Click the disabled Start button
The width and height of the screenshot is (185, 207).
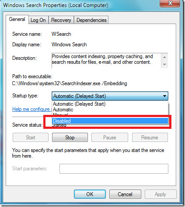(31, 138)
